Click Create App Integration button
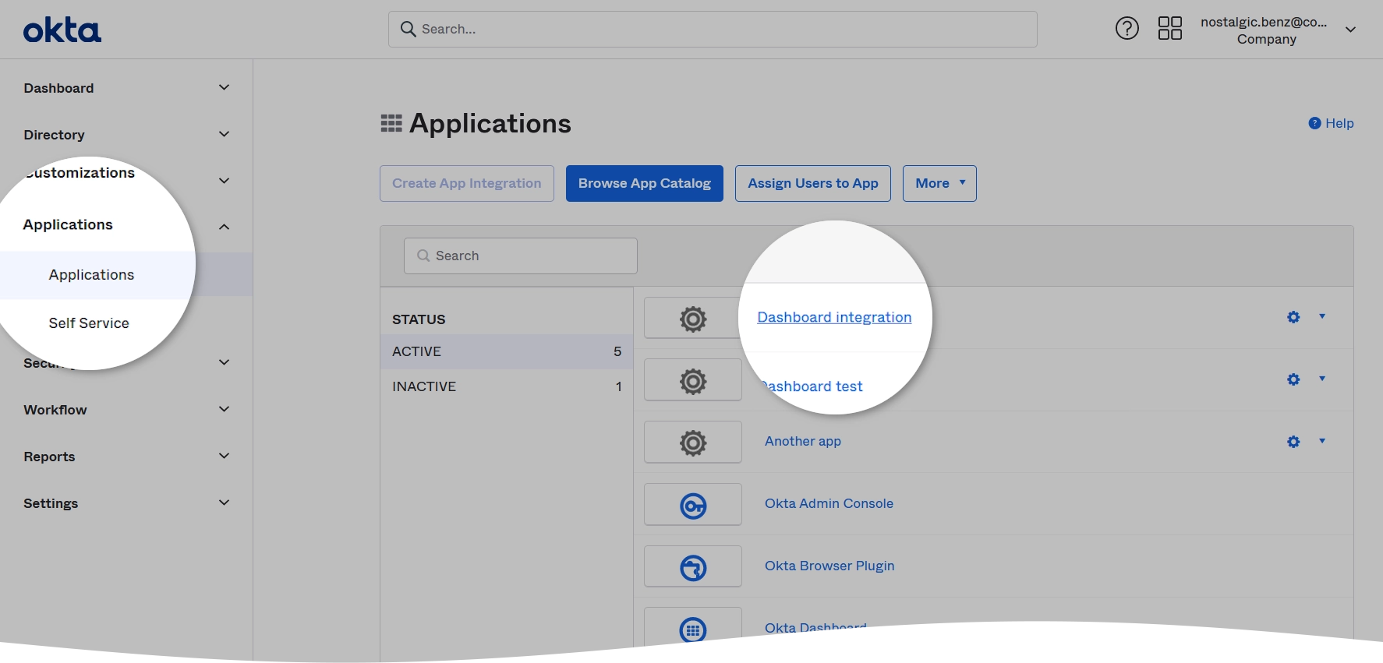Screen dimensions: 1383x663 pyautogui.click(x=467, y=183)
